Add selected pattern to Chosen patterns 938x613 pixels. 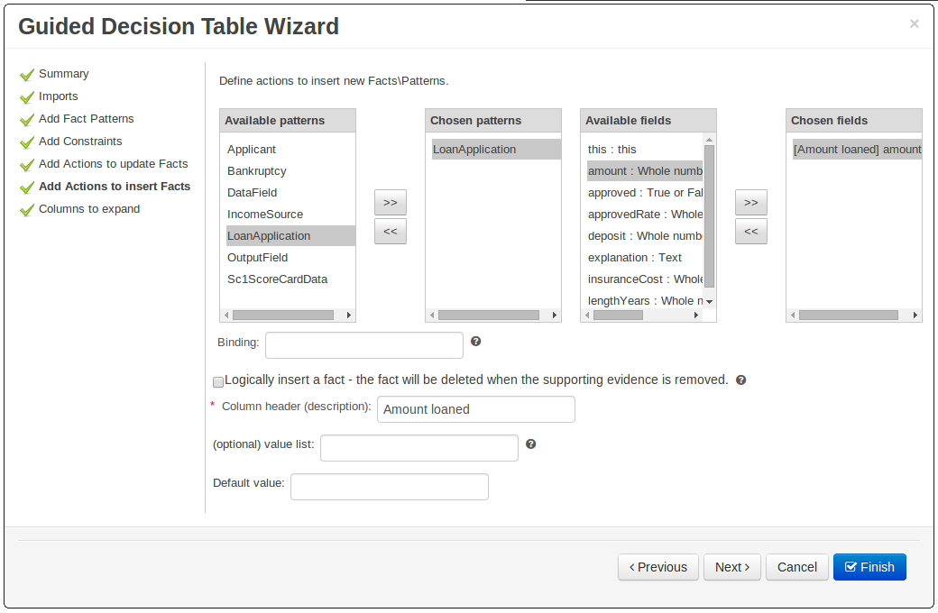pyautogui.click(x=390, y=203)
